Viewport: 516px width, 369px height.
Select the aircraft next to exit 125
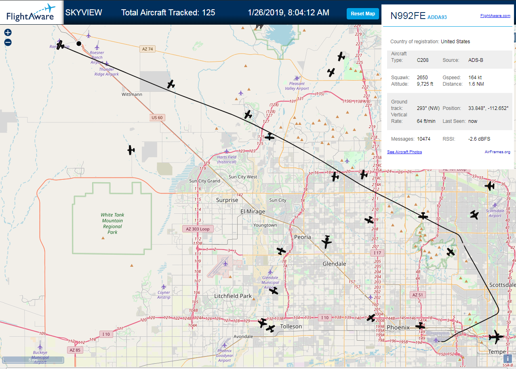point(270,137)
